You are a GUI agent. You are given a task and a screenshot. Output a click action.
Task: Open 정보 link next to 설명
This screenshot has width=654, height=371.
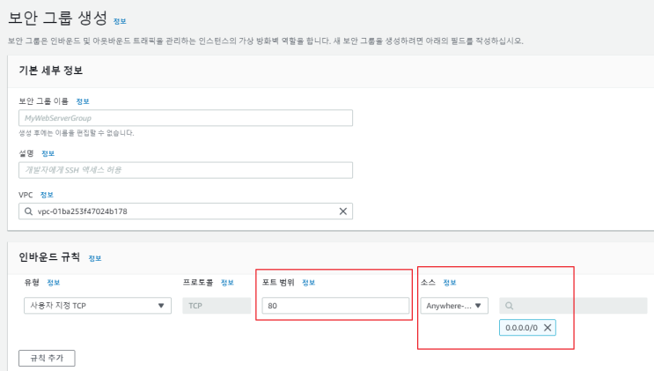(48, 153)
